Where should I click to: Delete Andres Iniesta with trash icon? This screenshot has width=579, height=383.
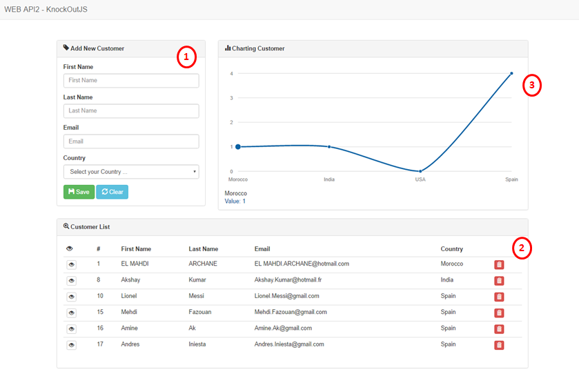pyautogui.click(x=499, y=345)
